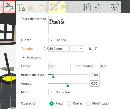Open the Fuente Pacifico font dropdown
This screenshot has width=130, height=109.
click(x=84, y=40)
